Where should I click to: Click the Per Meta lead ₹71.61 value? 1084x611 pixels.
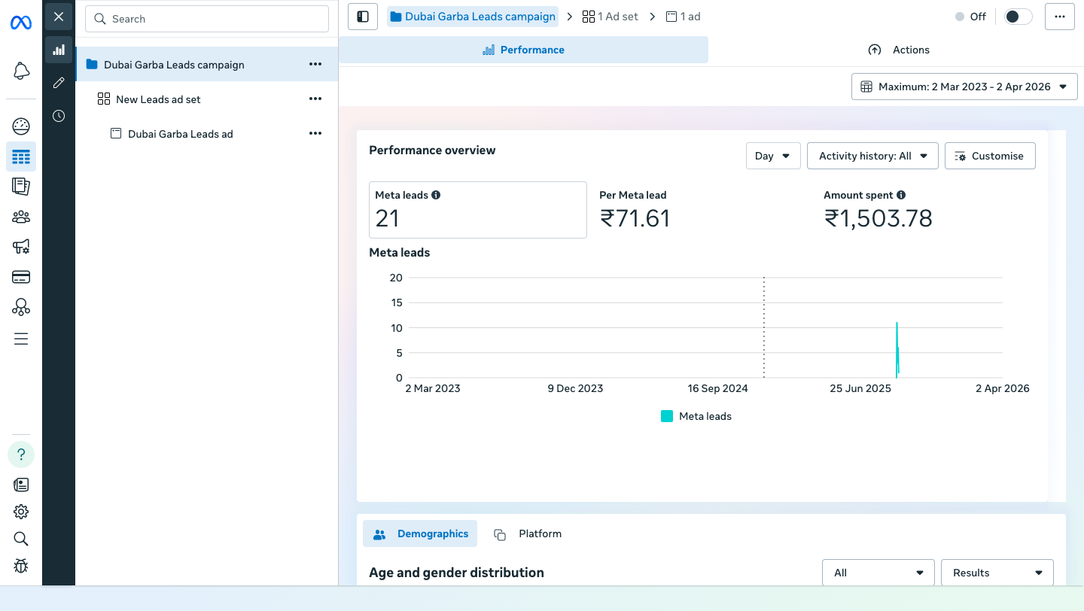pos(635,218)
